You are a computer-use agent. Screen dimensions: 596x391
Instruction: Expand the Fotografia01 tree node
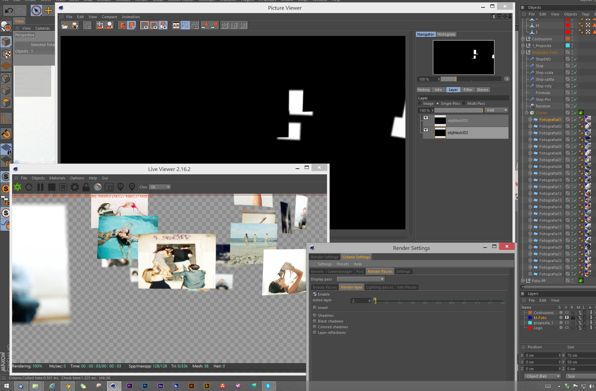(530, 120)
